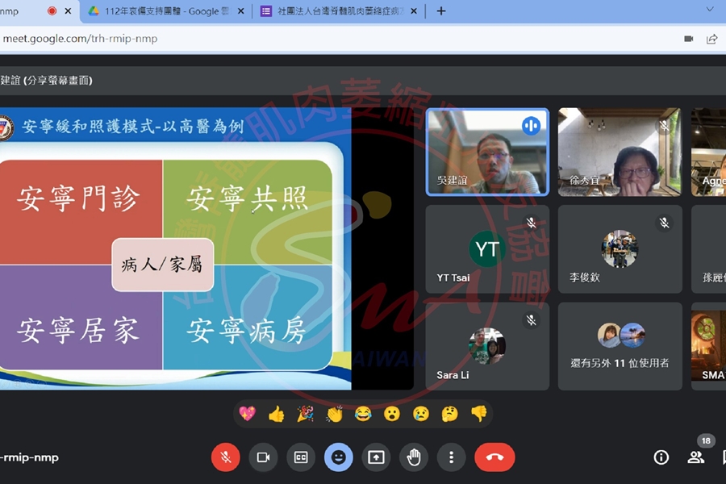Send thinking face reaction
This screenshot has width=726, height=484.
click(449, 413)
